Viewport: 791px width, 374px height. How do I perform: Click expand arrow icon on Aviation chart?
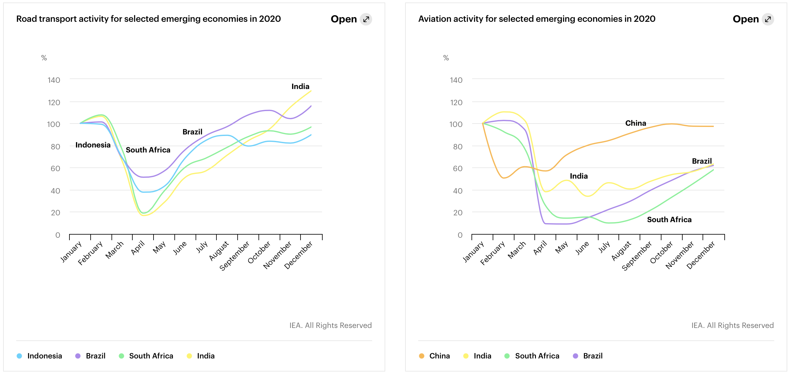click(x=768, y=19)
